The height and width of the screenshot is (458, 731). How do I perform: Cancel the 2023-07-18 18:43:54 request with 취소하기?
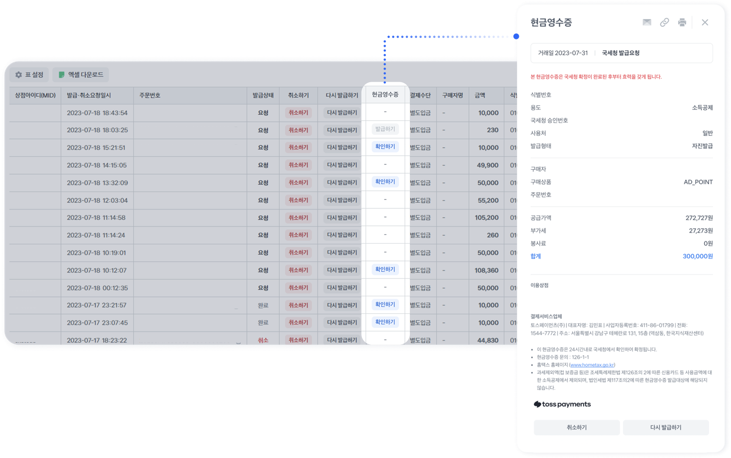[x=298, y=113]
